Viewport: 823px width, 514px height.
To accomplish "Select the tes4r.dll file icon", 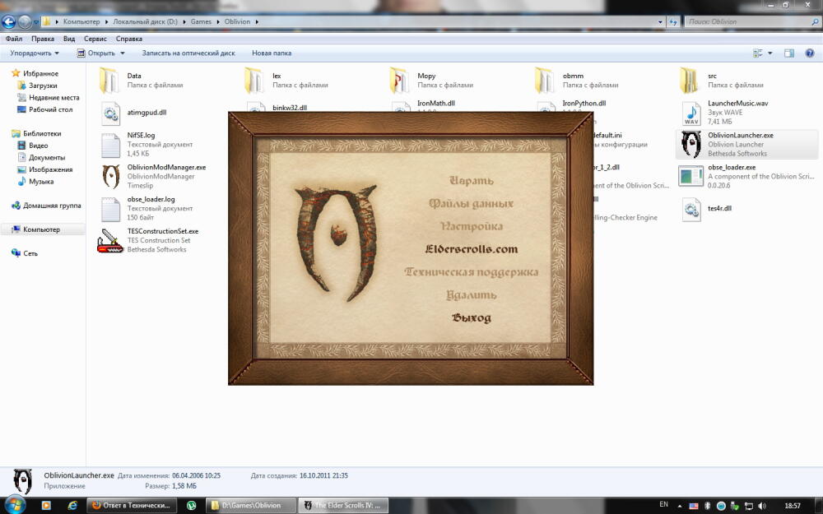I will [x=691, y=209].
